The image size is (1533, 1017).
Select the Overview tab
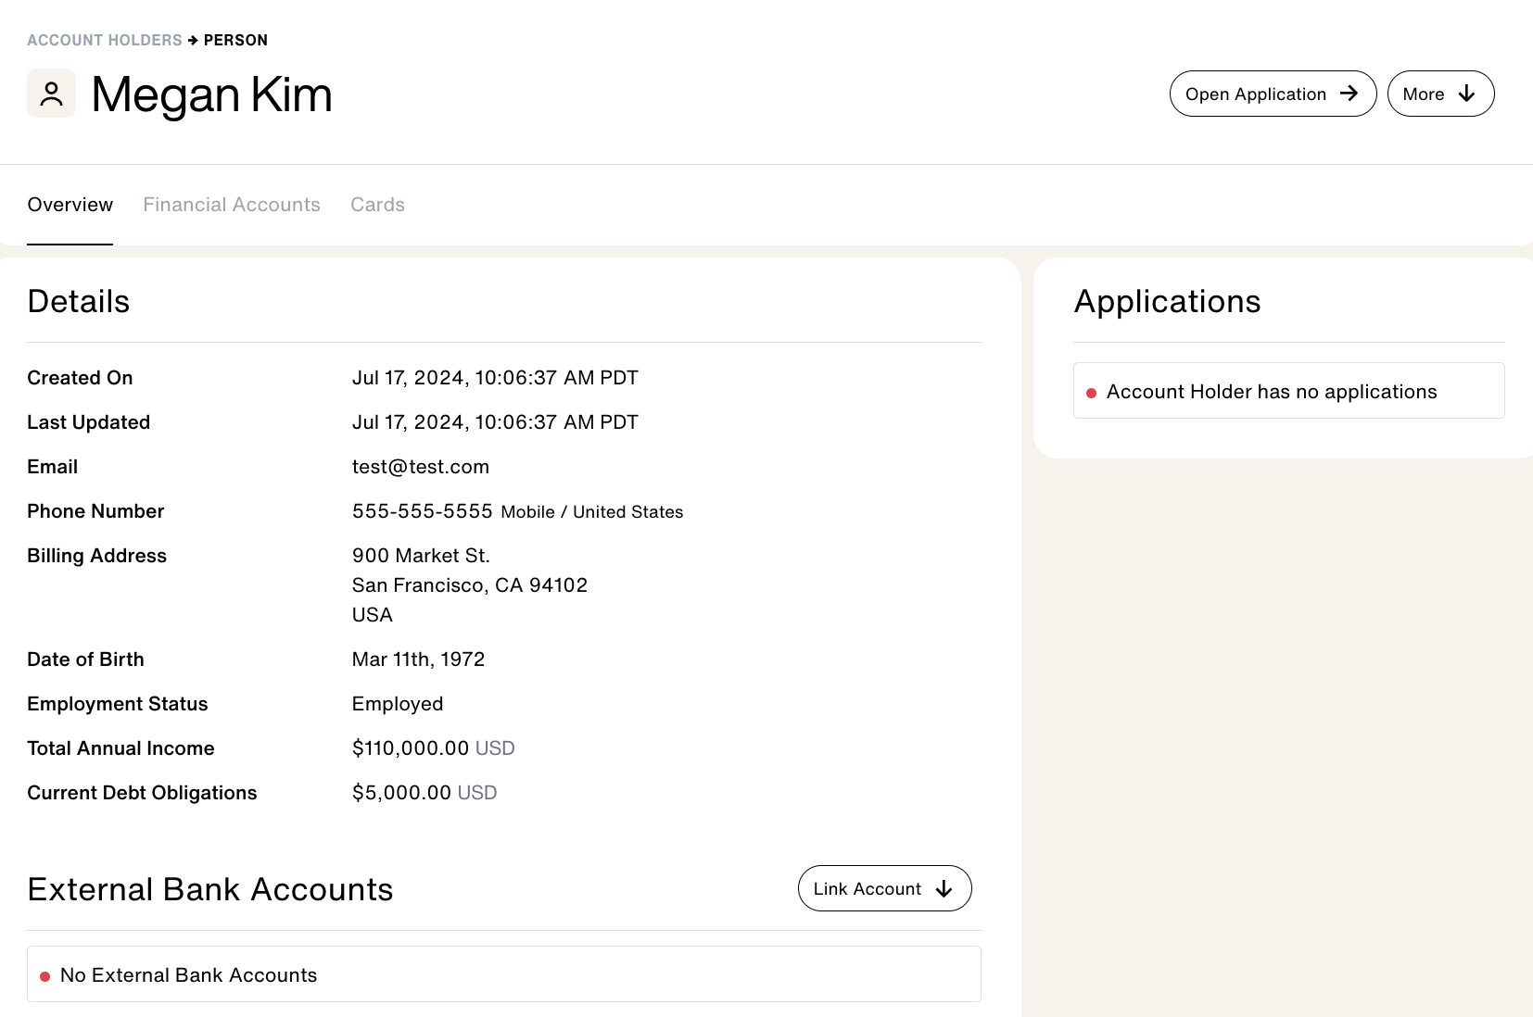70,205
